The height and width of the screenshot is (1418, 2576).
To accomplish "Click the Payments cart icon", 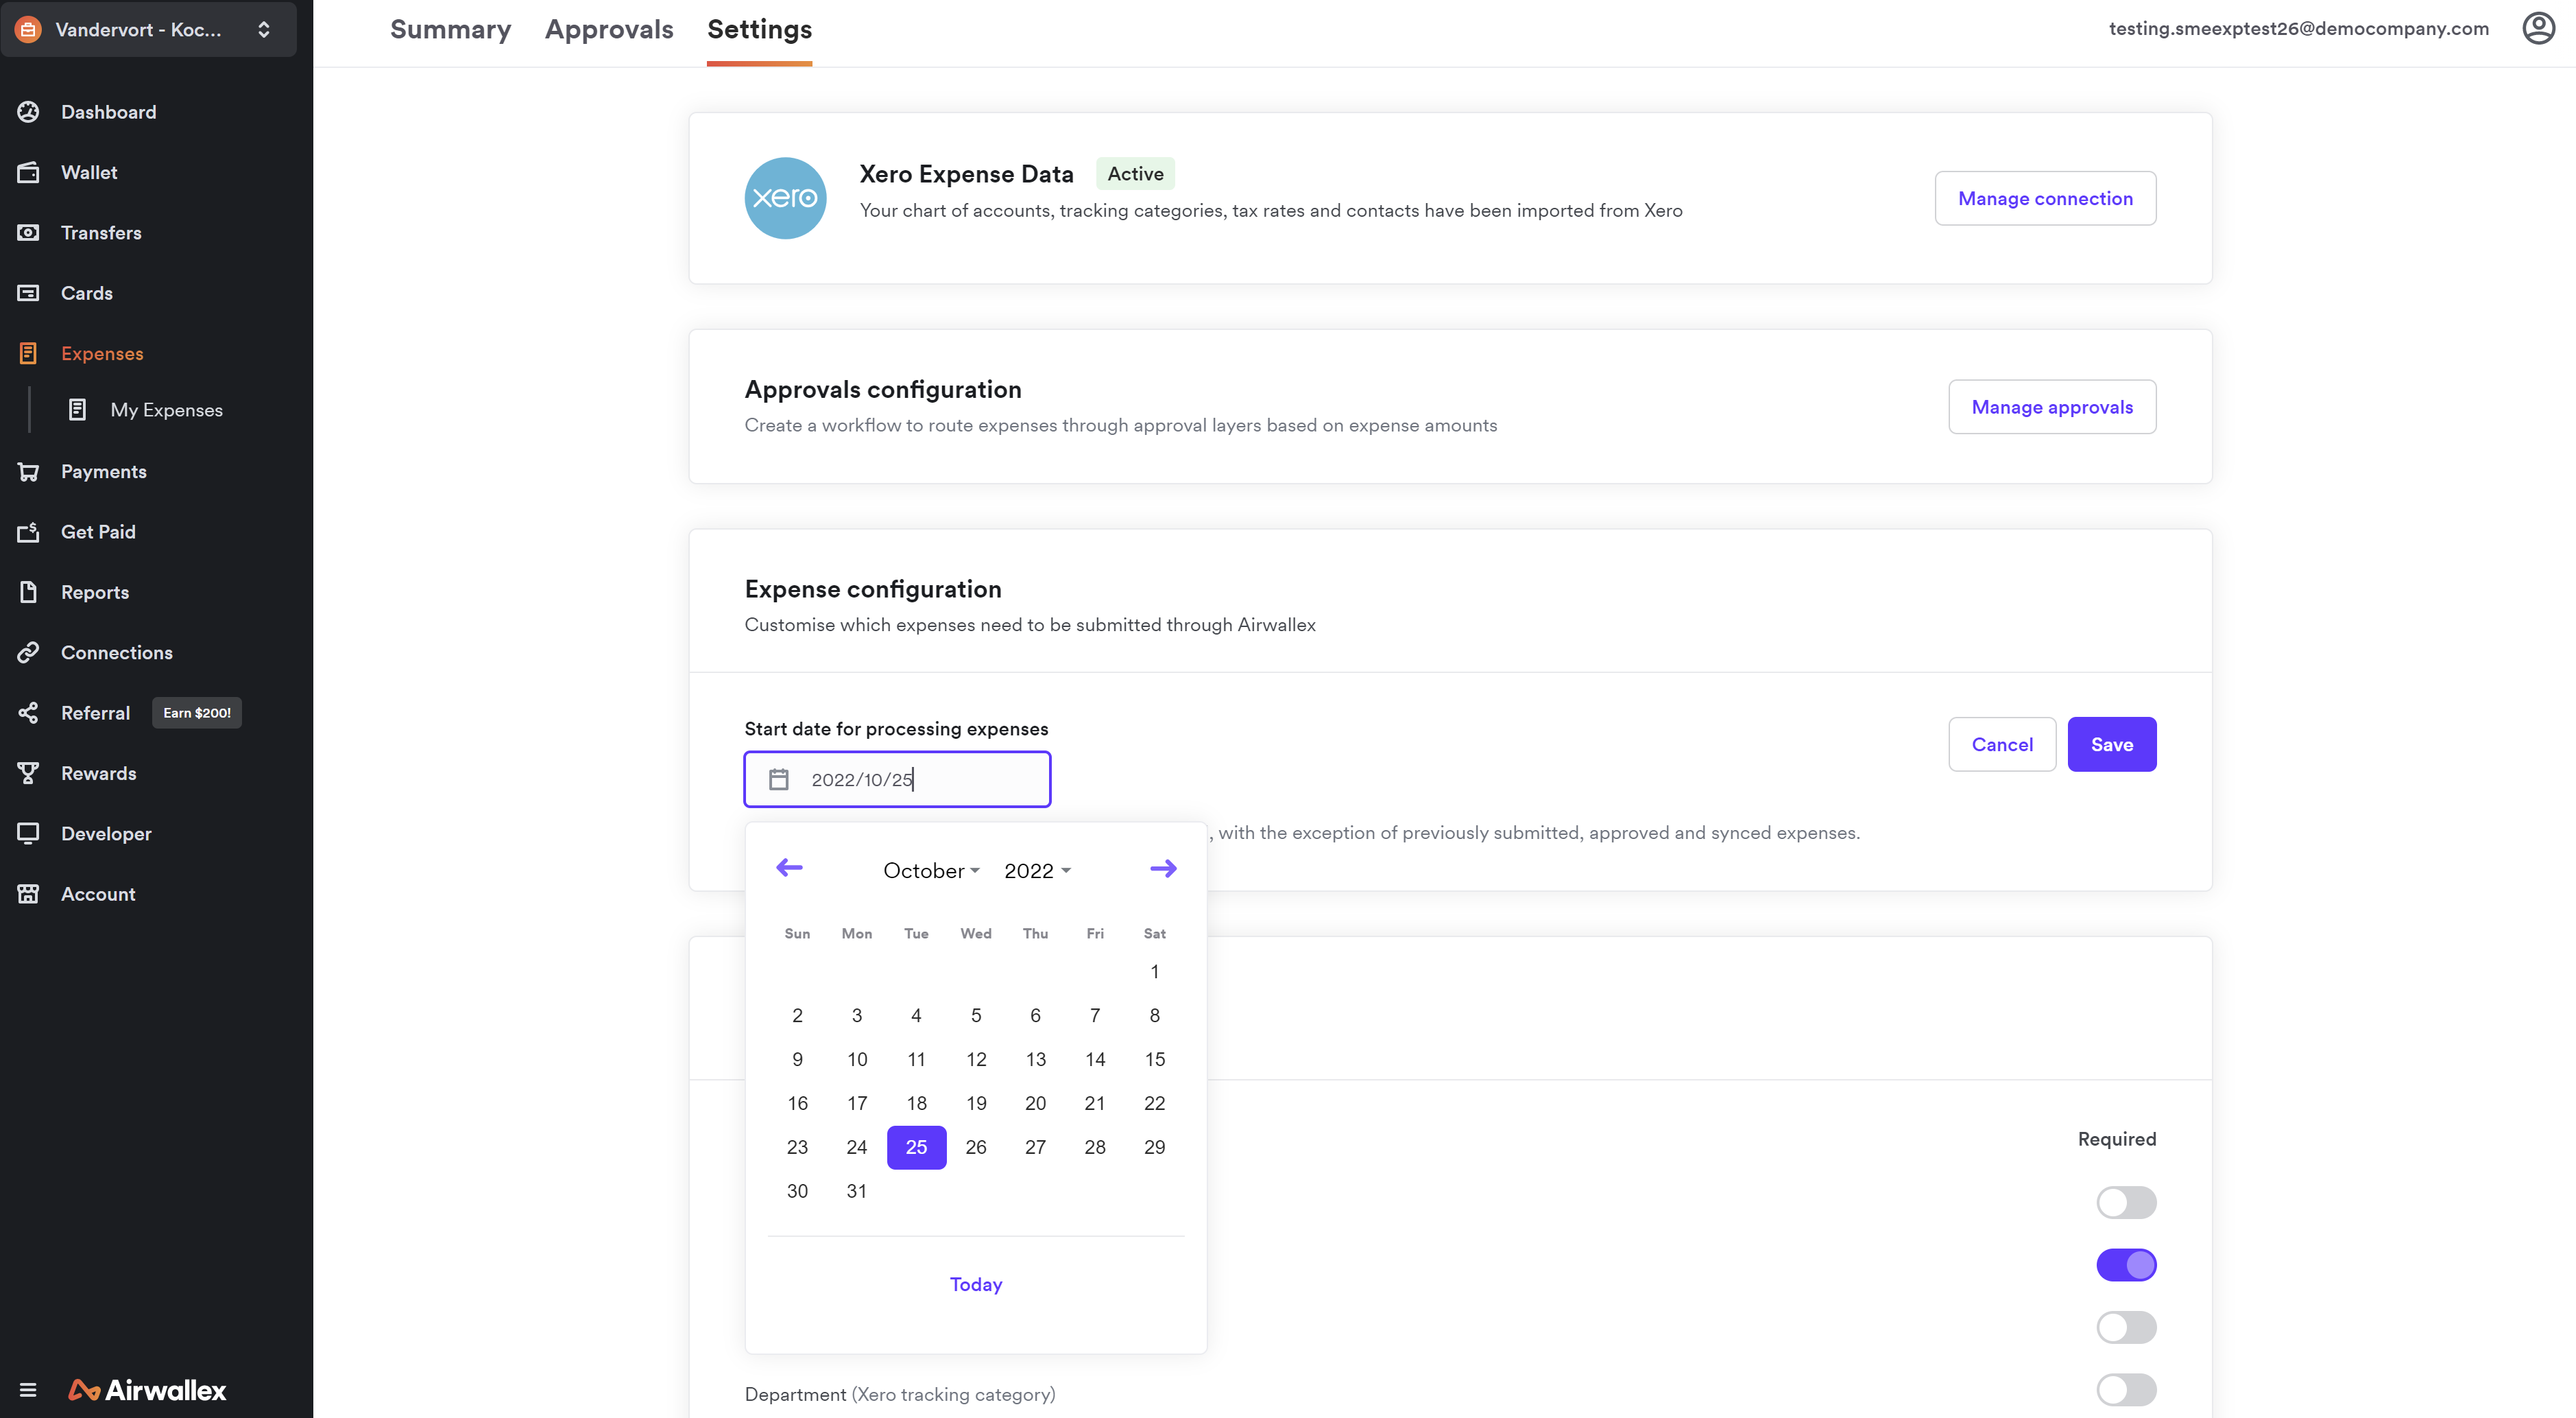I will tap(28, 471).
